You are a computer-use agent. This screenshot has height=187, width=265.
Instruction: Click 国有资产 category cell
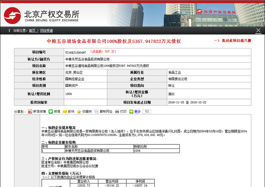(x=86, y=85)
